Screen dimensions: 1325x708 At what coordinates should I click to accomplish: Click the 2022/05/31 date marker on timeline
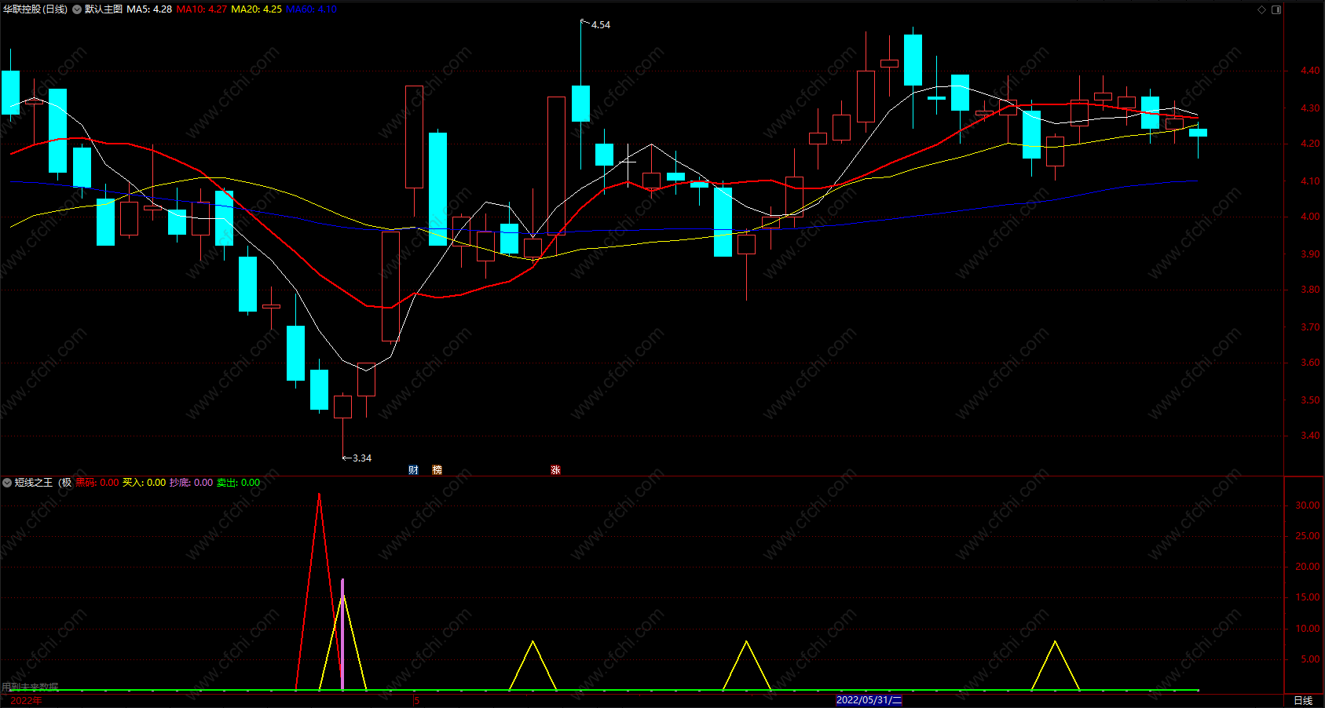869,700
